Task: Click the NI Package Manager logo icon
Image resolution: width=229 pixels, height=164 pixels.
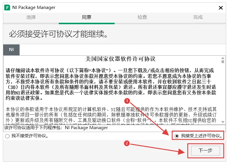Action: (7, 7)
